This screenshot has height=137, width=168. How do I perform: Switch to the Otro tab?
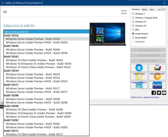click(152, 10)
